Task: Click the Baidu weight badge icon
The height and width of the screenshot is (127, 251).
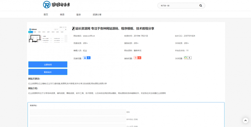Action: [87, 58]
